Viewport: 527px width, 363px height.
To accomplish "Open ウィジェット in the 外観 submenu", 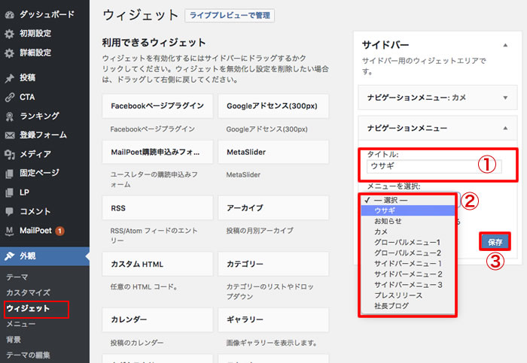I will click(x=27, y=308).
